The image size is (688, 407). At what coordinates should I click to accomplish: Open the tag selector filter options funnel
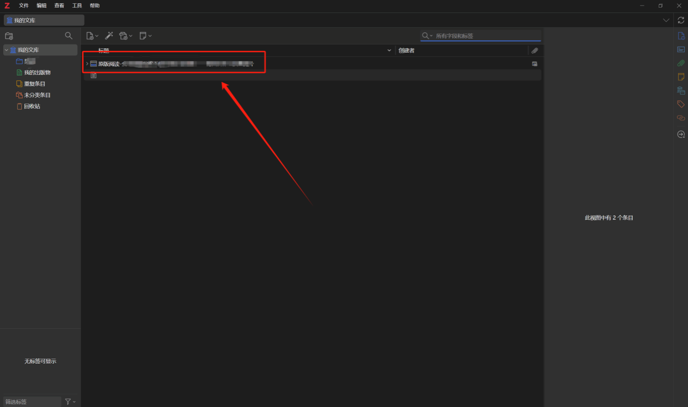point(70,402)
